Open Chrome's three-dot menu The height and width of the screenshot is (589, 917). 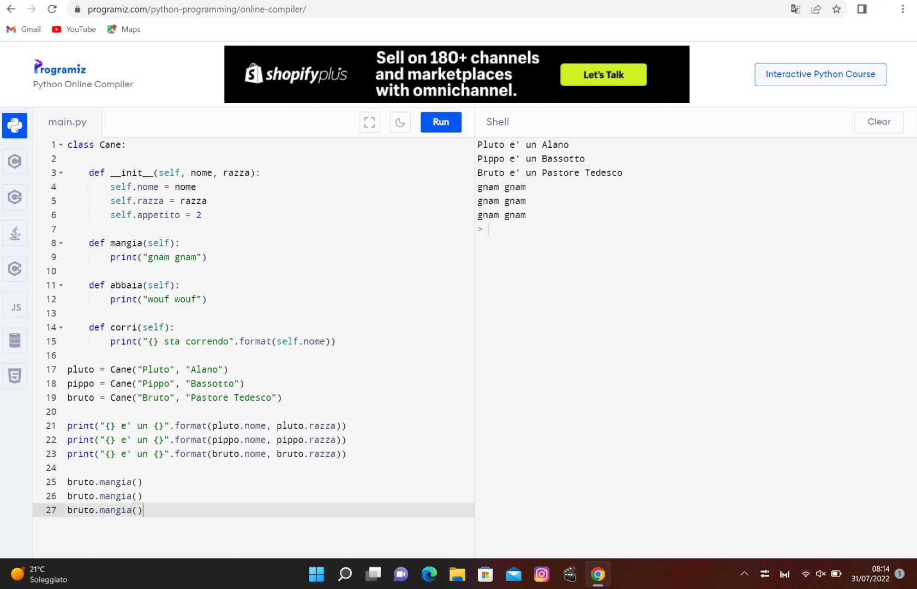pyautogui.click(x=903, y=9)
